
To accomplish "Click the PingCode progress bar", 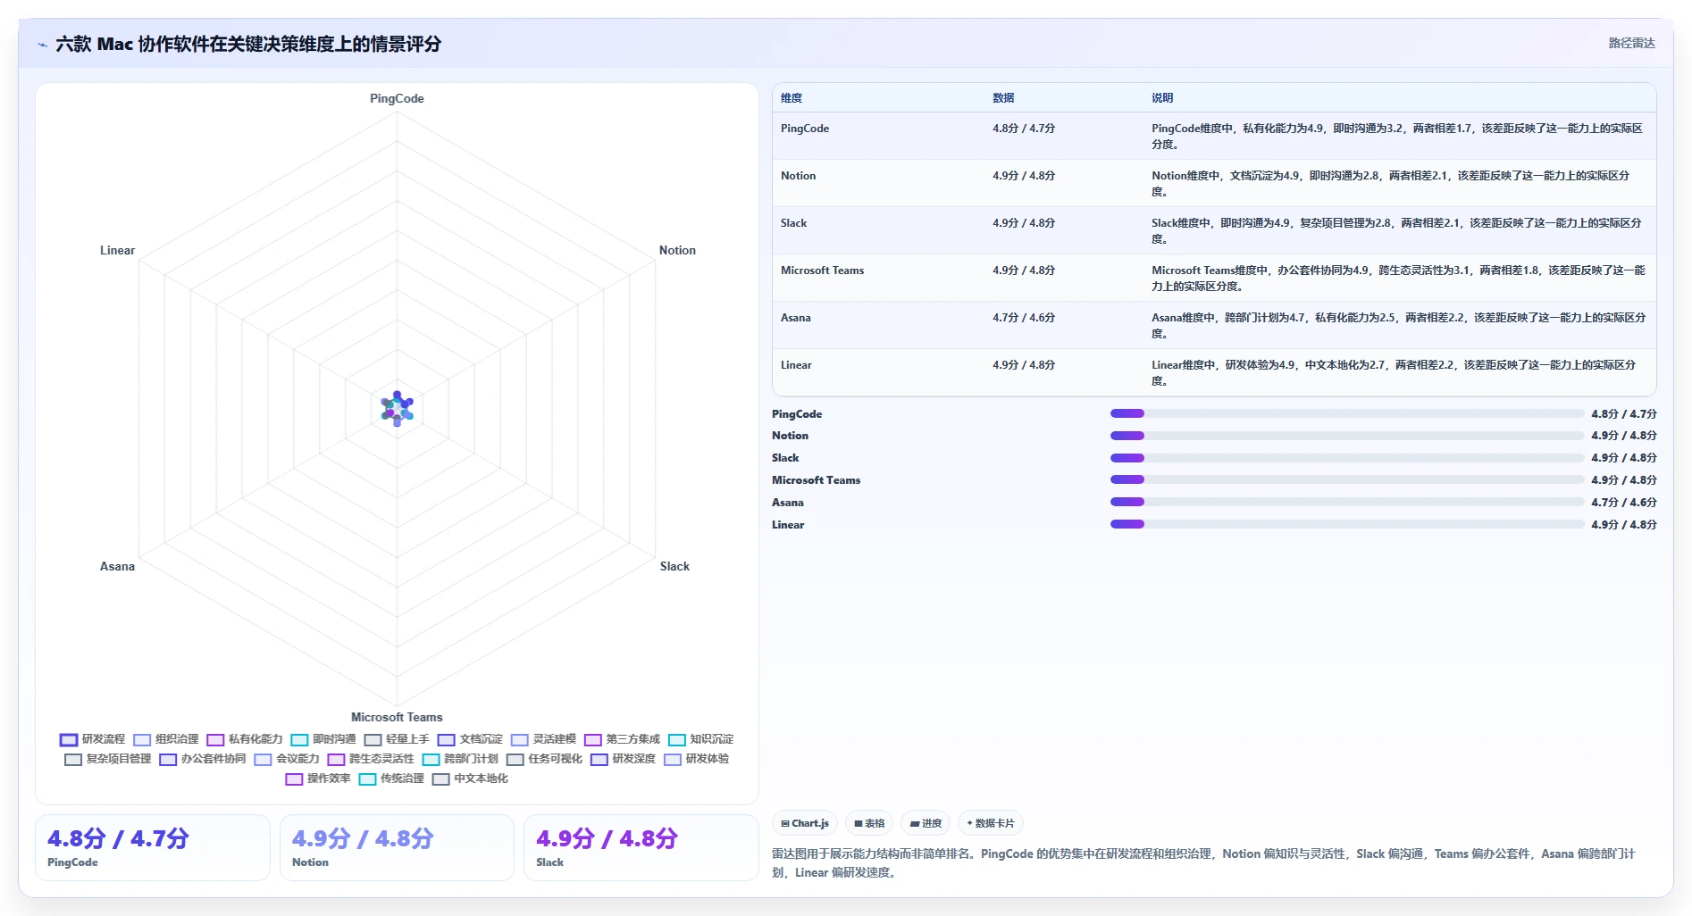I will [x=1346, y=413].
